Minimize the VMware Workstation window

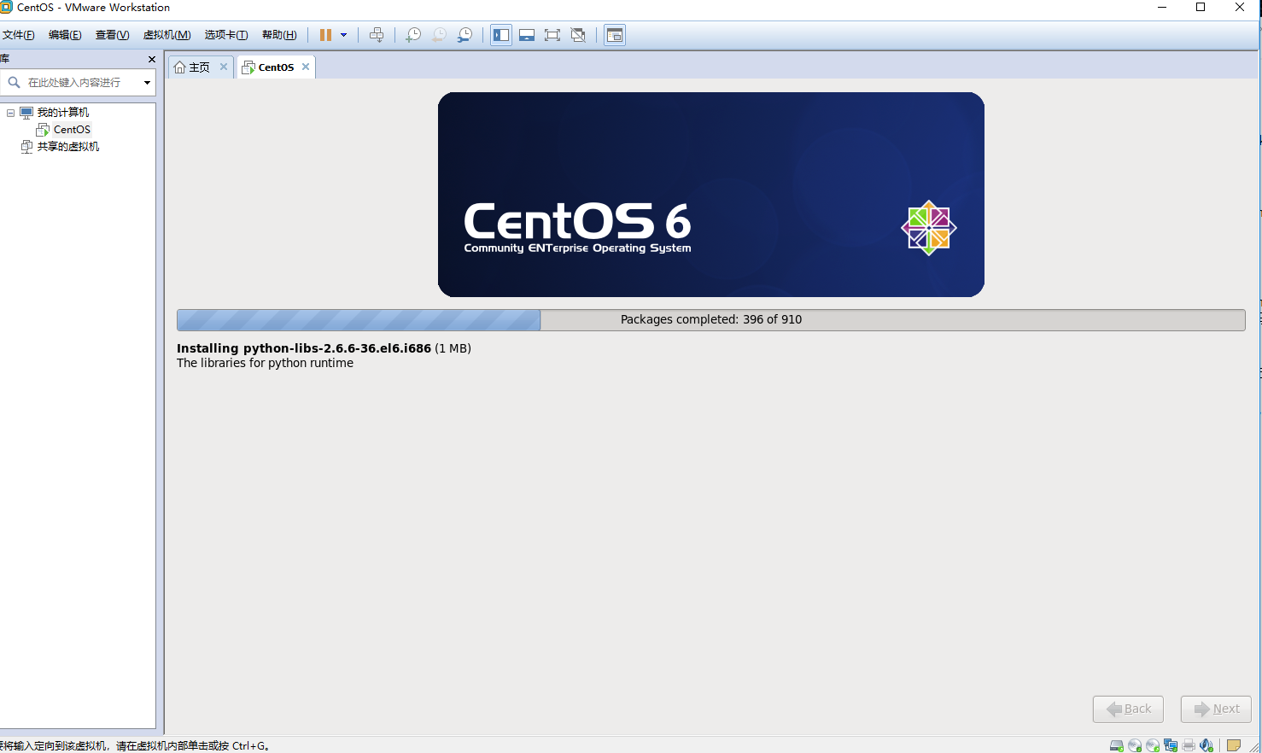coord(1162,7)
